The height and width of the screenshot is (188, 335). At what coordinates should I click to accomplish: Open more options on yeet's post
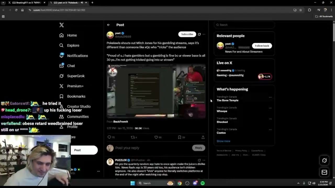tap(204, 34)
